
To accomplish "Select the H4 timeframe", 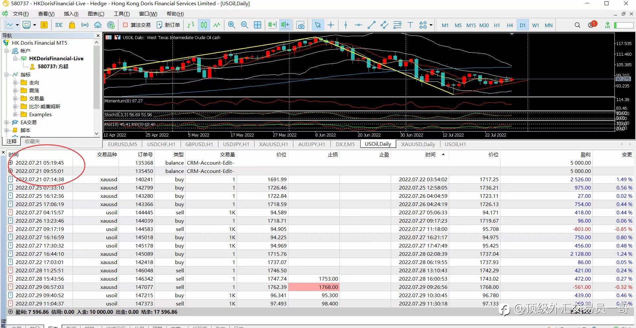I will (510, 25).
